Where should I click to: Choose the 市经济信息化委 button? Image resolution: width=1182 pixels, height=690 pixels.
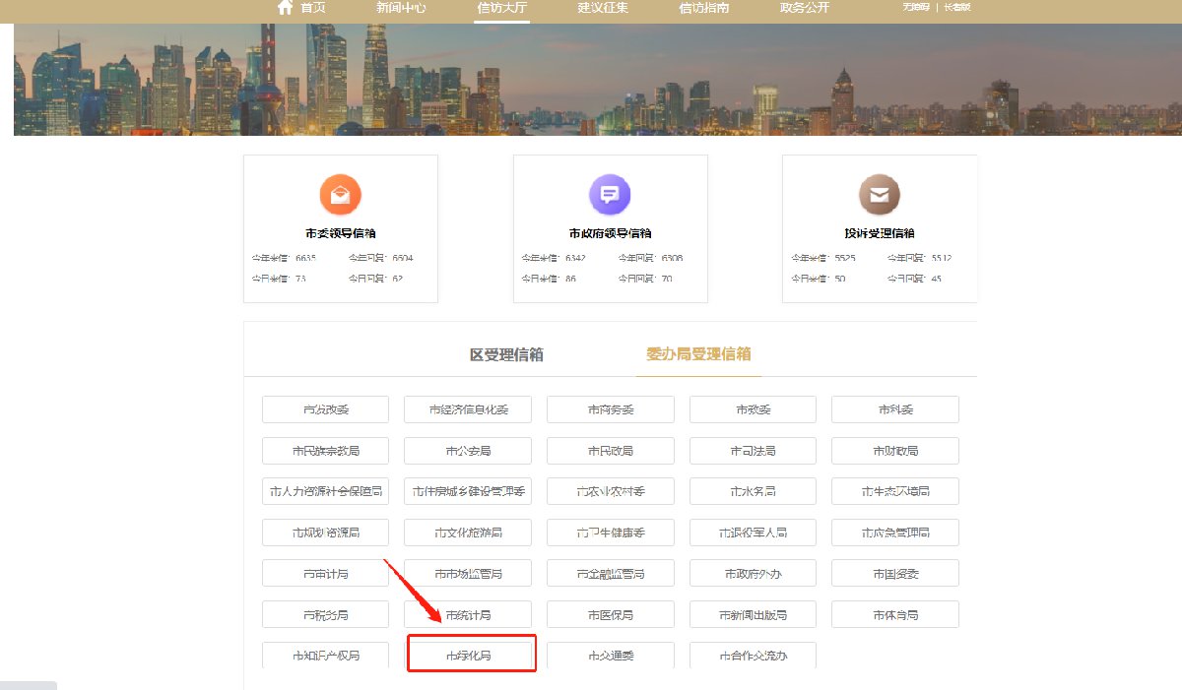[x=468, y=409]
